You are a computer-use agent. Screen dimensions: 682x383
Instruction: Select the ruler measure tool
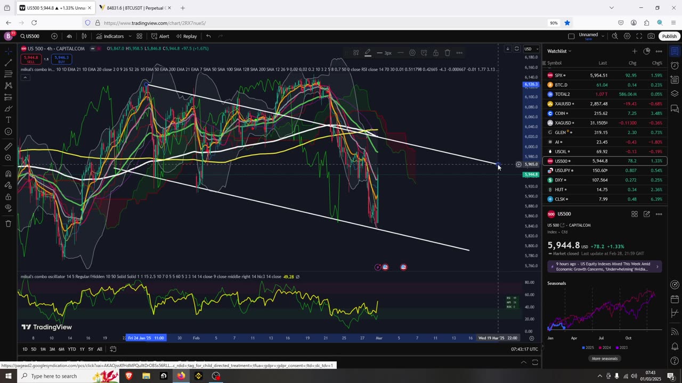point(9,146)
